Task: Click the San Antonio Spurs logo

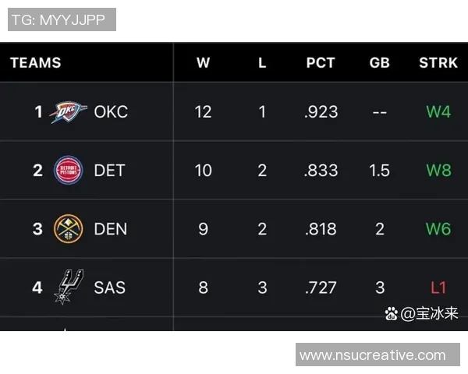Action: pos(69,287)
